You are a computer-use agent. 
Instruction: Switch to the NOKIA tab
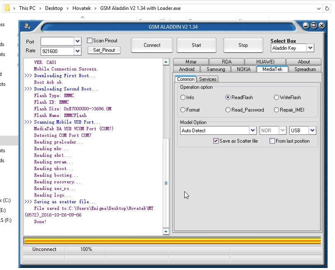[243, 69]
